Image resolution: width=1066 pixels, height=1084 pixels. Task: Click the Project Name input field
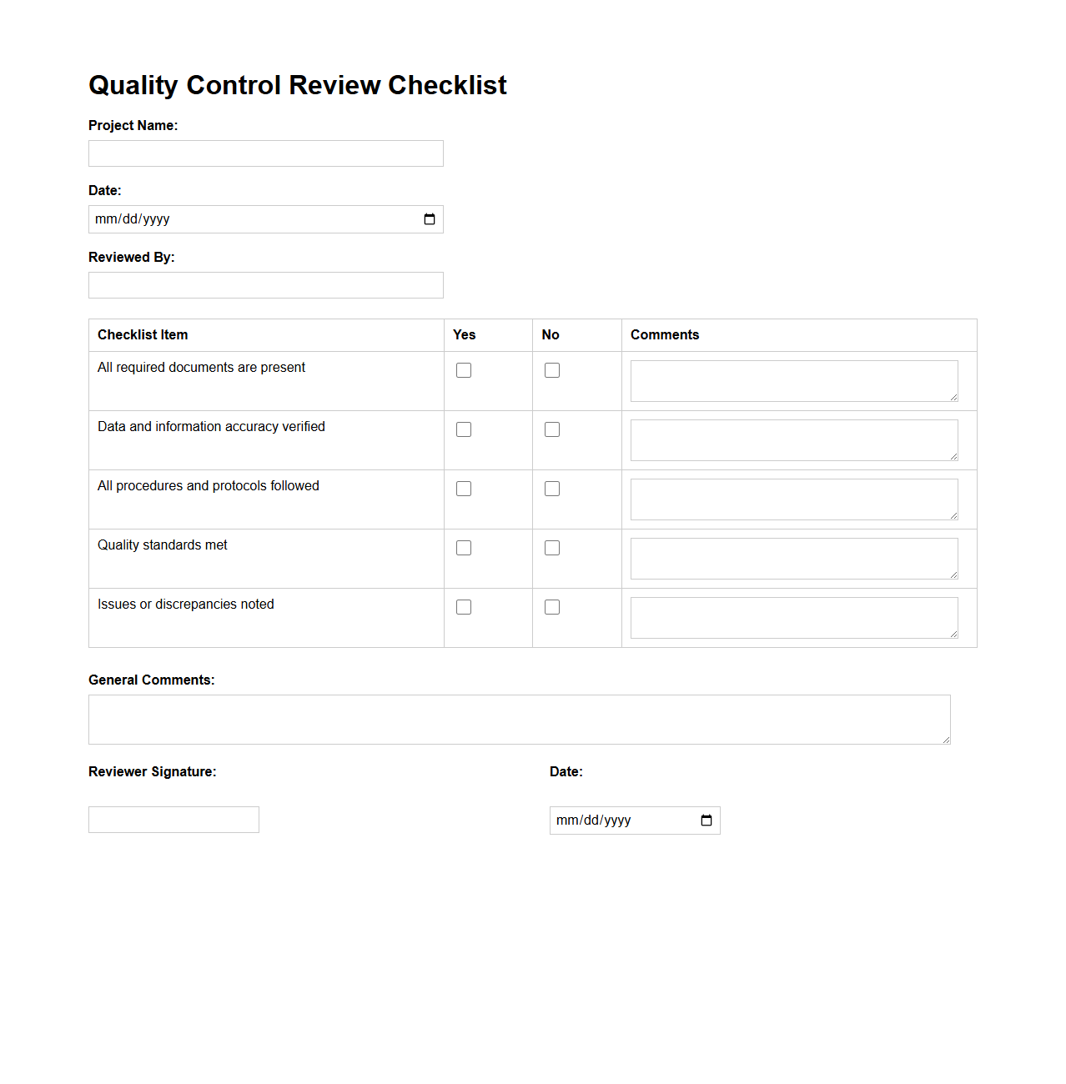coord(265,153)
